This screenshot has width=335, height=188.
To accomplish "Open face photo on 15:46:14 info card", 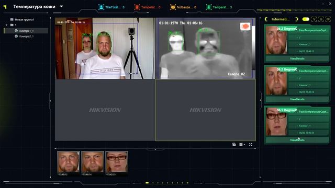I will (276, 81).
